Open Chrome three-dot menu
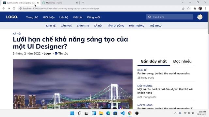Screen dimensions: 209x117 (x=205, y=8)
